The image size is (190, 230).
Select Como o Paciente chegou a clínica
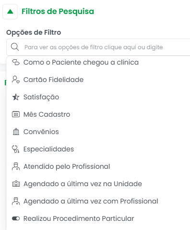point(81,62)
